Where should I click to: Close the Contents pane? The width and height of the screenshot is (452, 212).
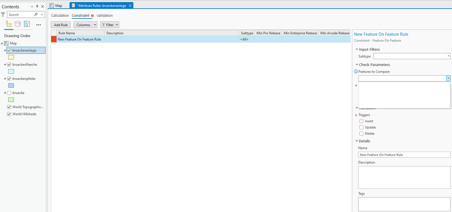[43, 7]
